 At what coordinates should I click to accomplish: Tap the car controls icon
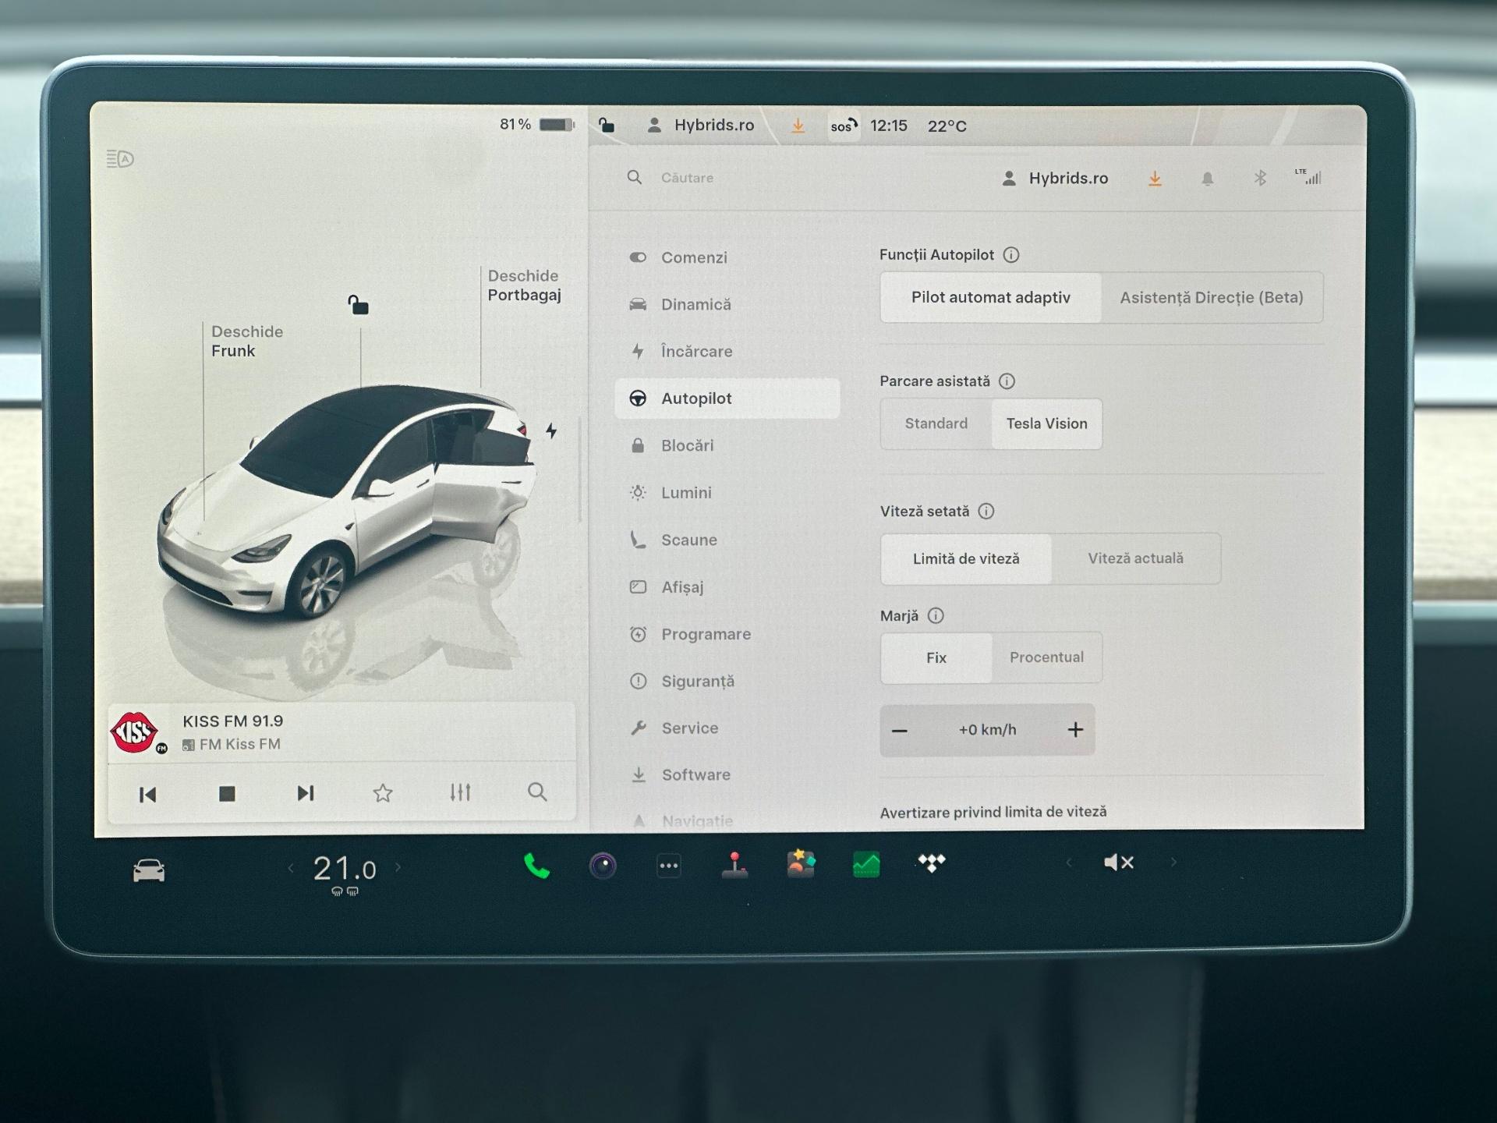tap(148, 870)
